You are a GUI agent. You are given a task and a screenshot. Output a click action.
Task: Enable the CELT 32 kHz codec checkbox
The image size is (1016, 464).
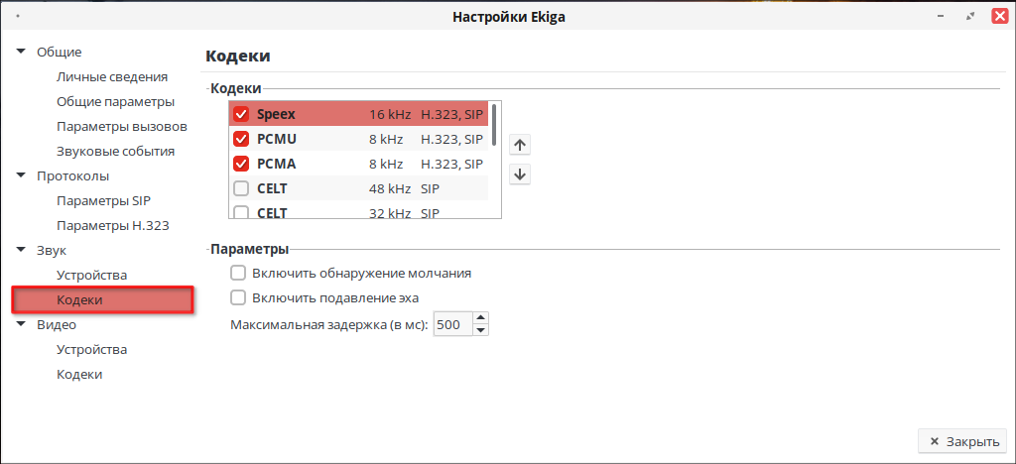241,211
